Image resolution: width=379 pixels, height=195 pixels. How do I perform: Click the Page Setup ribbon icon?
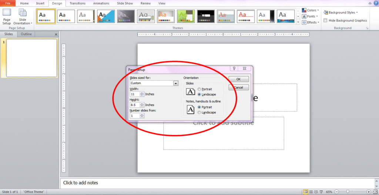pyautogui.click(x=7, y=16)
